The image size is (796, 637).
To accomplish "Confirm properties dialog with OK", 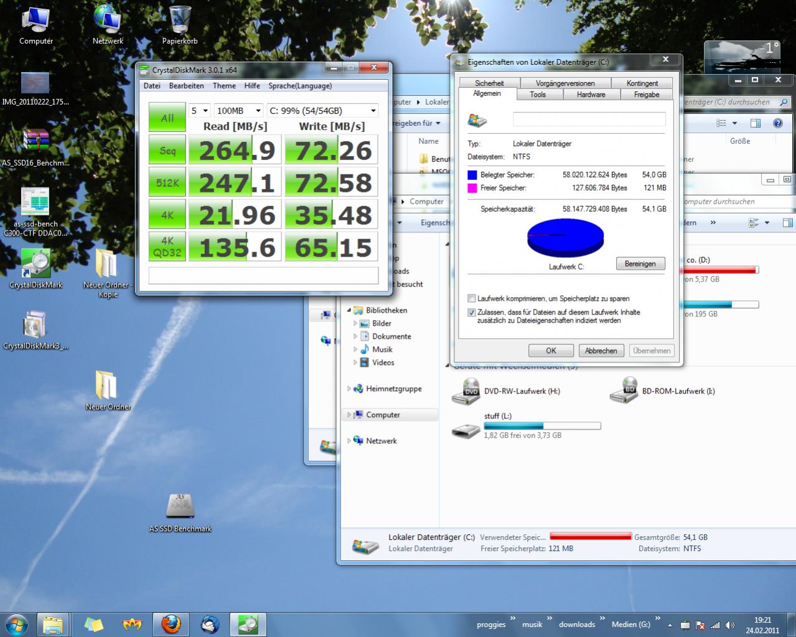I will click(x=551, y=351).
